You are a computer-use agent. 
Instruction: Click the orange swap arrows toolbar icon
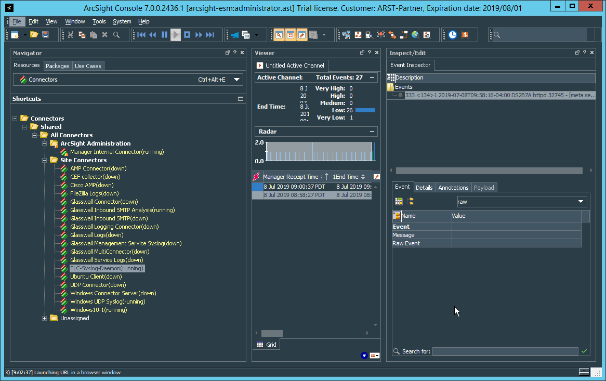pos(392,35)
